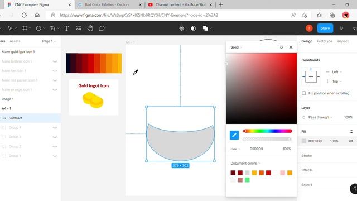Show hidden Make fan icon 1 layer
357x201 pixels.
pyautogui.click(x=55, y=71)
